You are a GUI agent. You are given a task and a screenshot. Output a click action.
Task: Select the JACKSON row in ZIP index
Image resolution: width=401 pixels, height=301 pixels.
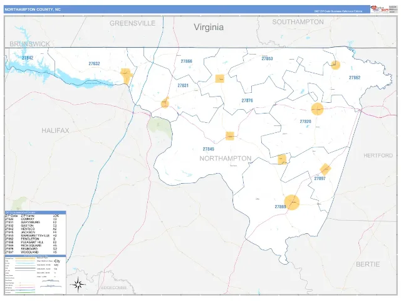click(35, 233)
